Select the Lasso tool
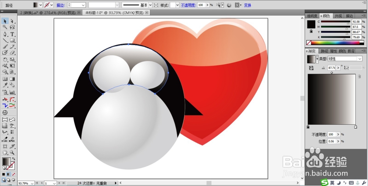The width and height of the screenshot is (368, 186). pos(12,27)
